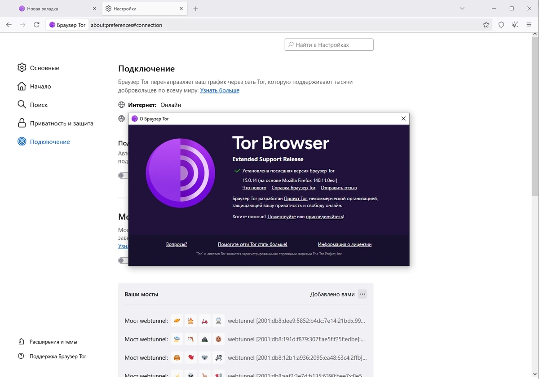Click the UFO emoji in second bridge row
The width and height of the screenshot is (539, 379).
tap(177, 339)
